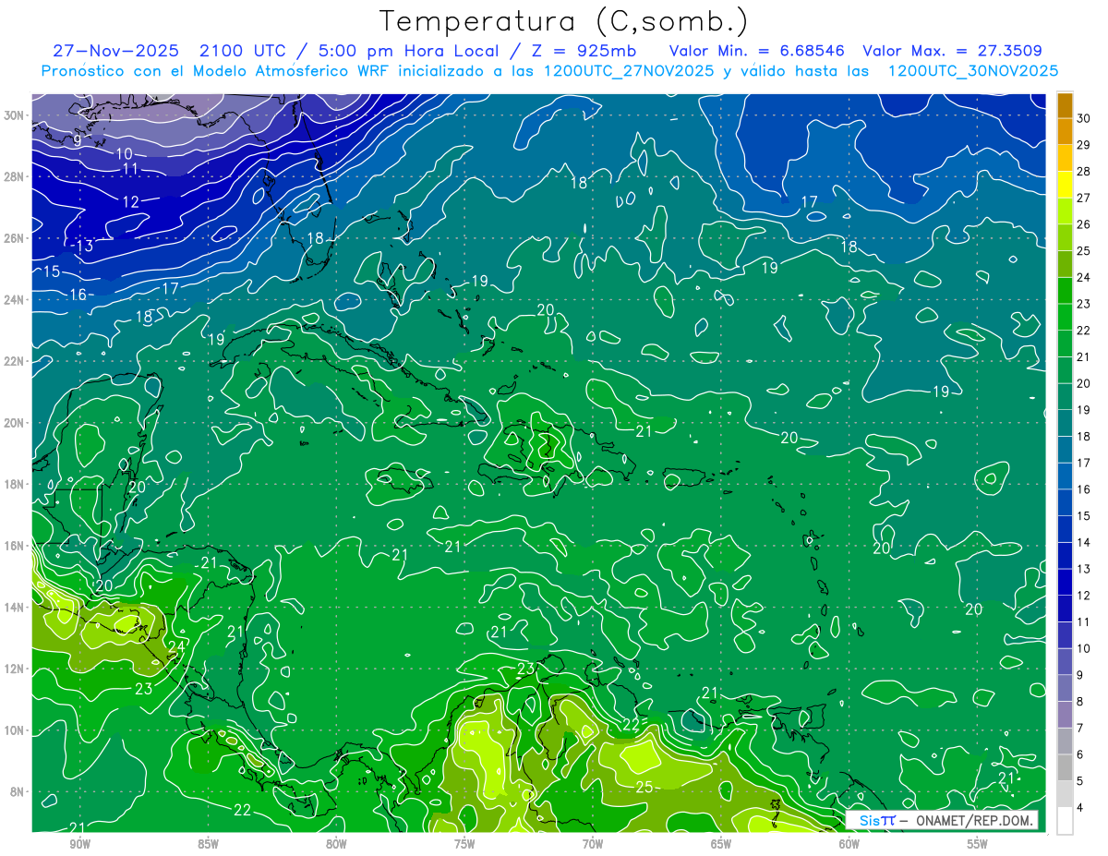1108x856 pixels.
Task: Click the legend value '28'
Action: click(1084, 171)
